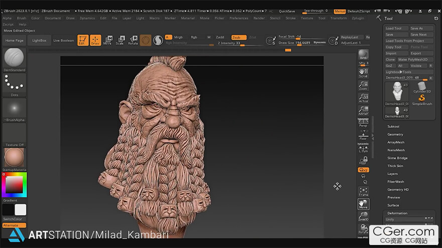Screen dimensions: 442x248
Task: Expand the FiberMesh subpalette
Action: (395, 182)
